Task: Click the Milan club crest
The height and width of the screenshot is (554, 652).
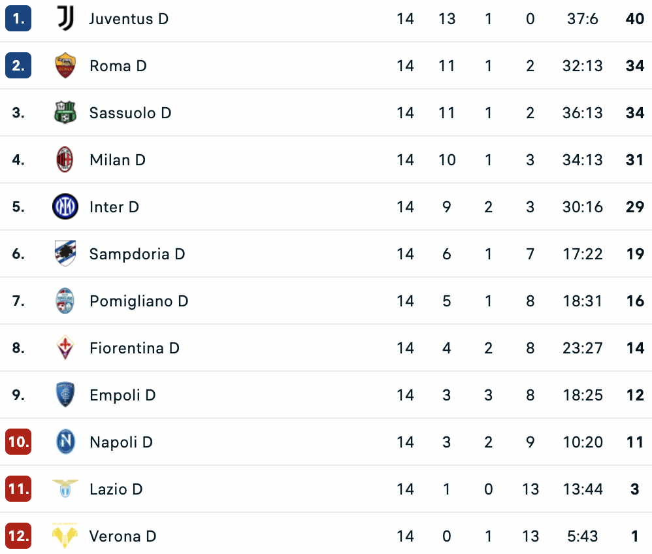Action: click(x=65, y=159)
